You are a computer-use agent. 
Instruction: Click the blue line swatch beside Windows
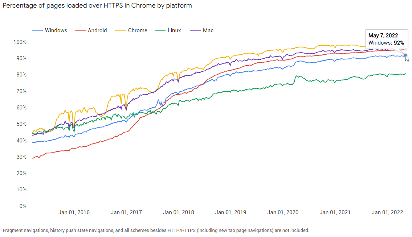[37, 30]
